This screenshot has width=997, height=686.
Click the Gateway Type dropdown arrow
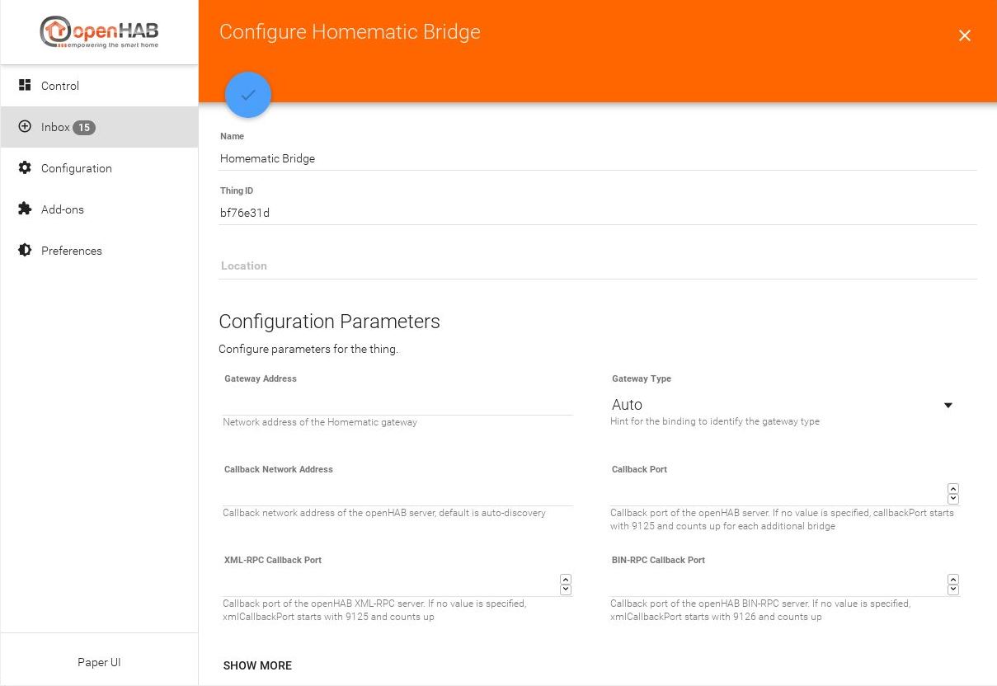tap(948, 405)
